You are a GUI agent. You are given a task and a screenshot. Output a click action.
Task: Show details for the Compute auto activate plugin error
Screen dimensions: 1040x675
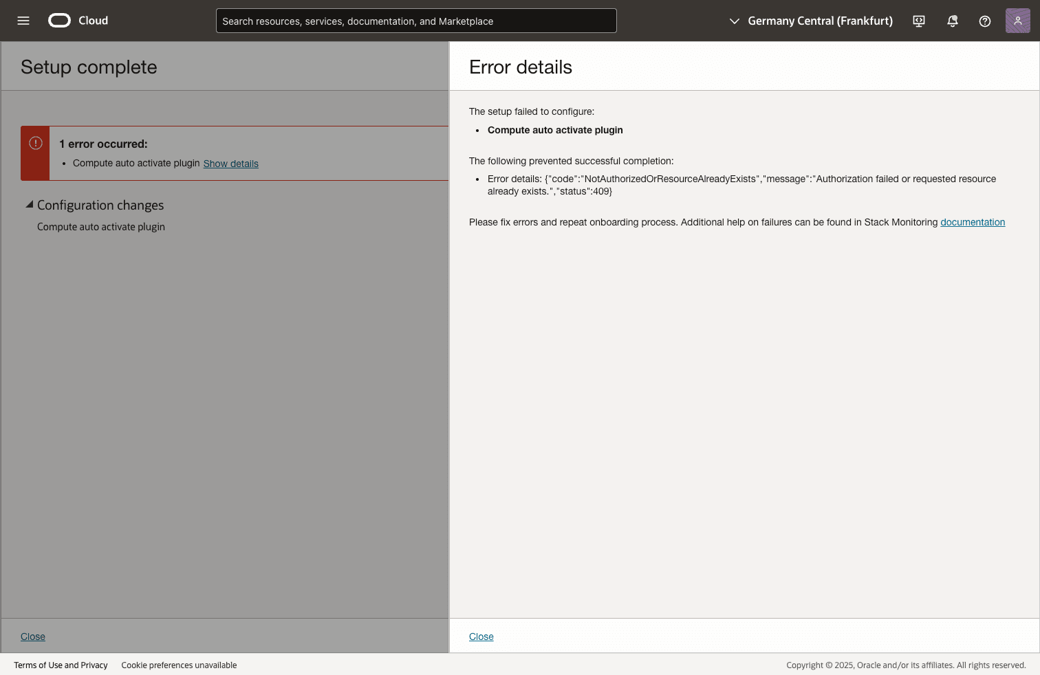(230, 163)
